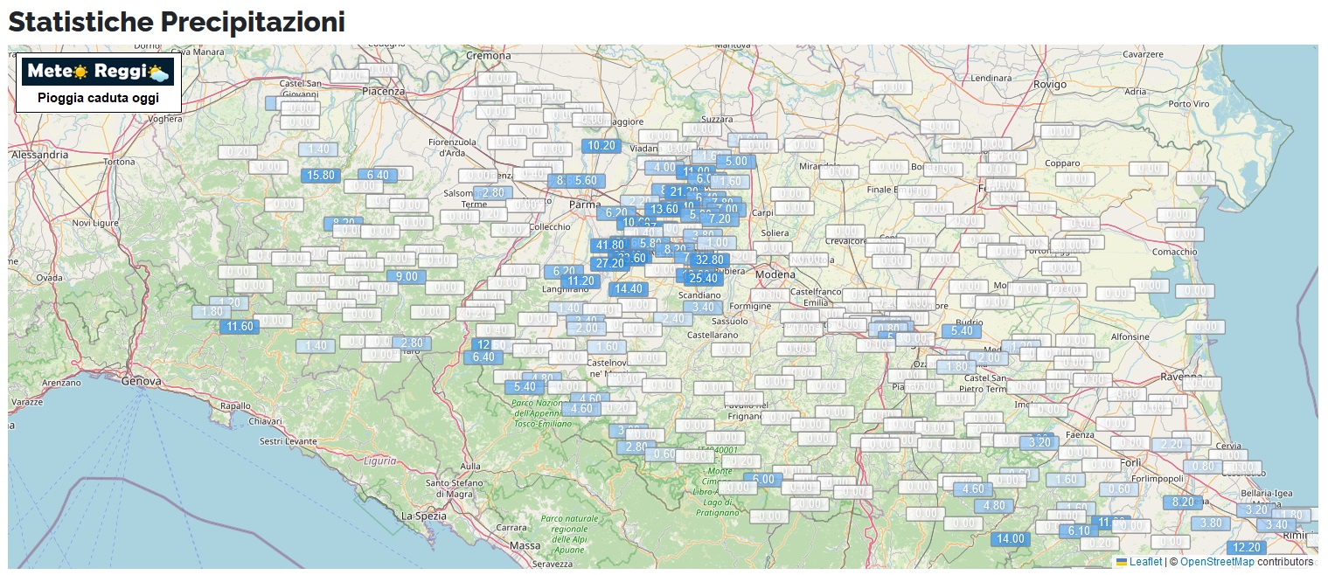The width and height of the screenshot is (1328, 575).
Task: Open the 14.40 rainfall marker
Action: pyautogui.click(x=629, y=289)
